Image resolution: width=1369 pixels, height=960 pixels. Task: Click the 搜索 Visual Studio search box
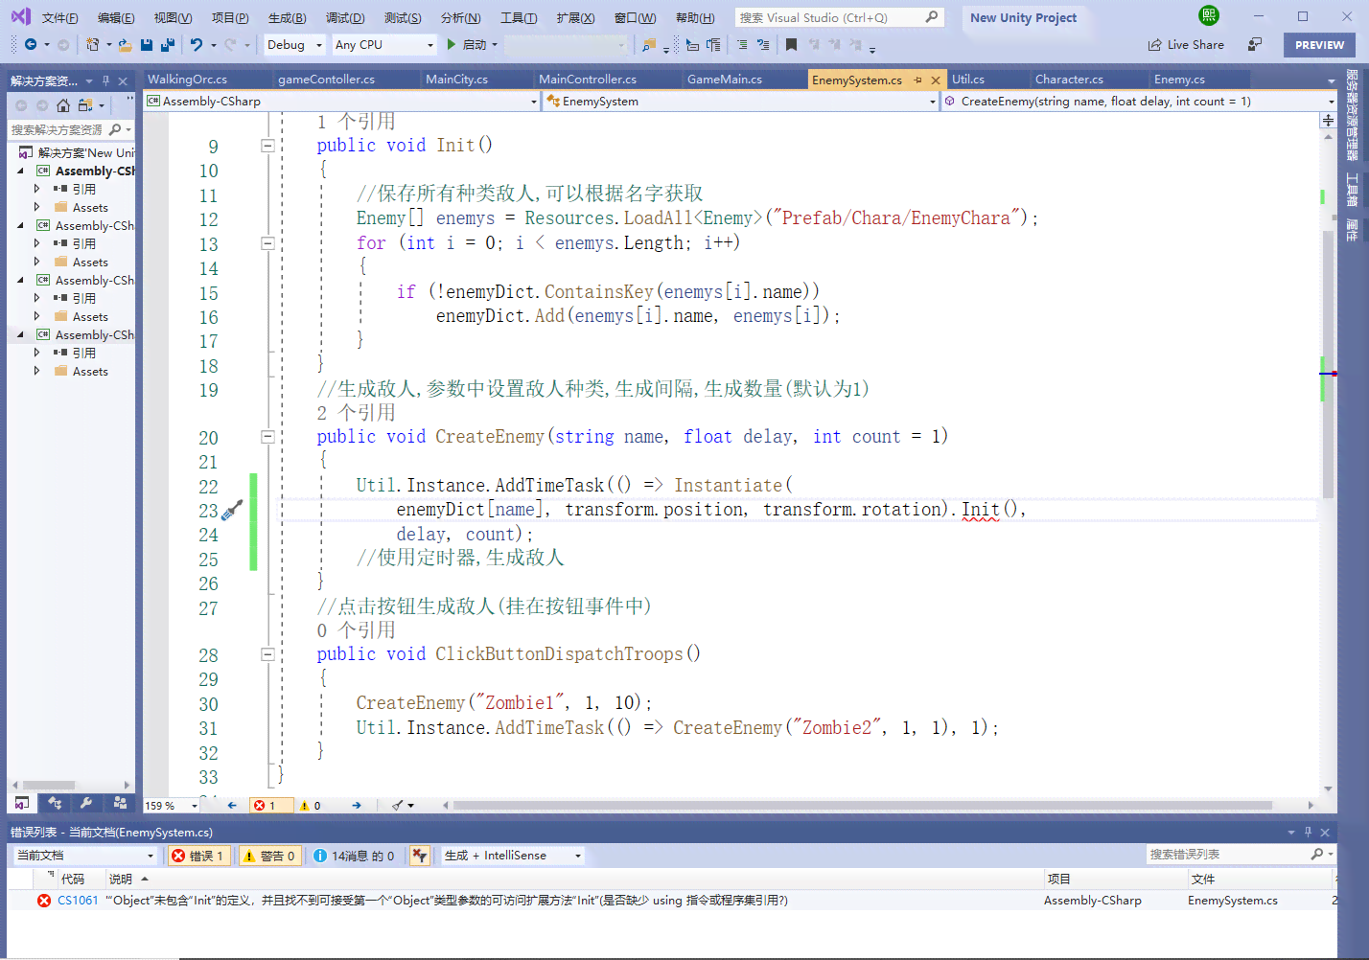coord(840,17)
